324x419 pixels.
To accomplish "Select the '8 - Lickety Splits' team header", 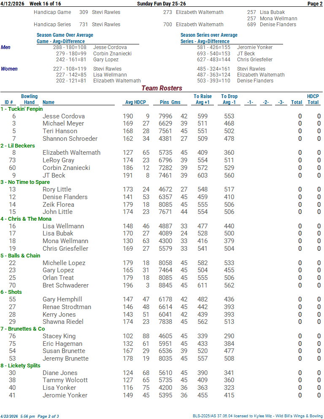I will [20, 366].
